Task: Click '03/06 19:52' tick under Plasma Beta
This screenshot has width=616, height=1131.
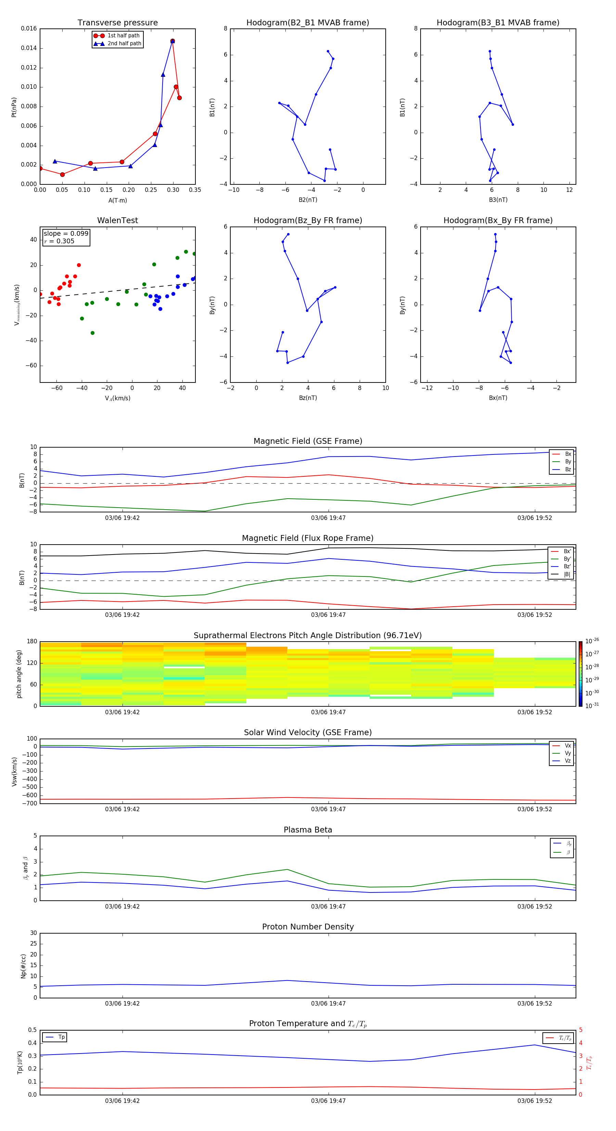Action: (535, 906)
